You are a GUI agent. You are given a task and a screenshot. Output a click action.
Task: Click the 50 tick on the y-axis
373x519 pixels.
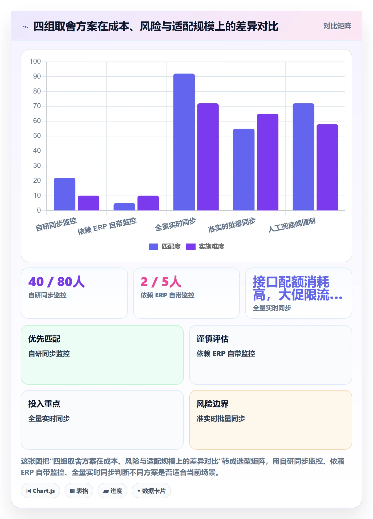[x=37, y=136]
